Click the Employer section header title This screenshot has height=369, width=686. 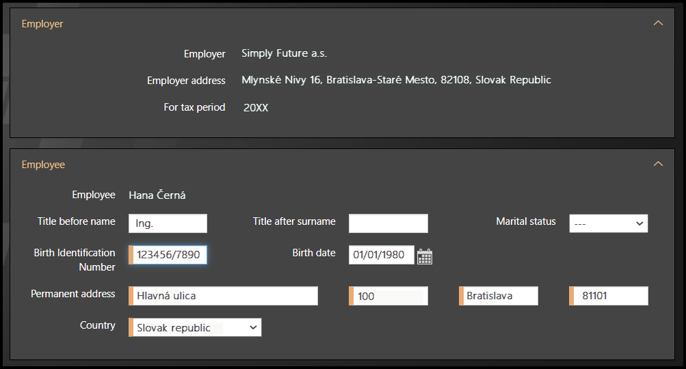click(x=42, y=24)
